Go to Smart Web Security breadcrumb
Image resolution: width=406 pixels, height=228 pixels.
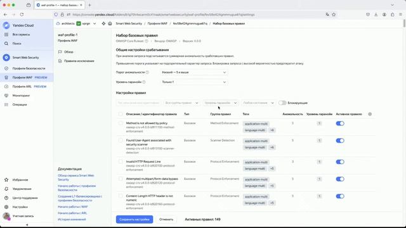(x=129, y=23)
